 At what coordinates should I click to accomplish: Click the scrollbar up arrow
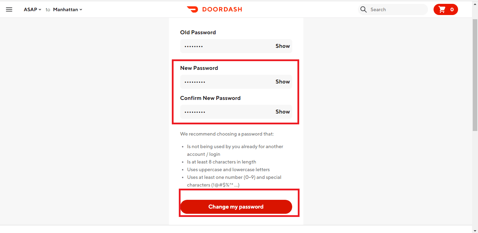point(475,3)
